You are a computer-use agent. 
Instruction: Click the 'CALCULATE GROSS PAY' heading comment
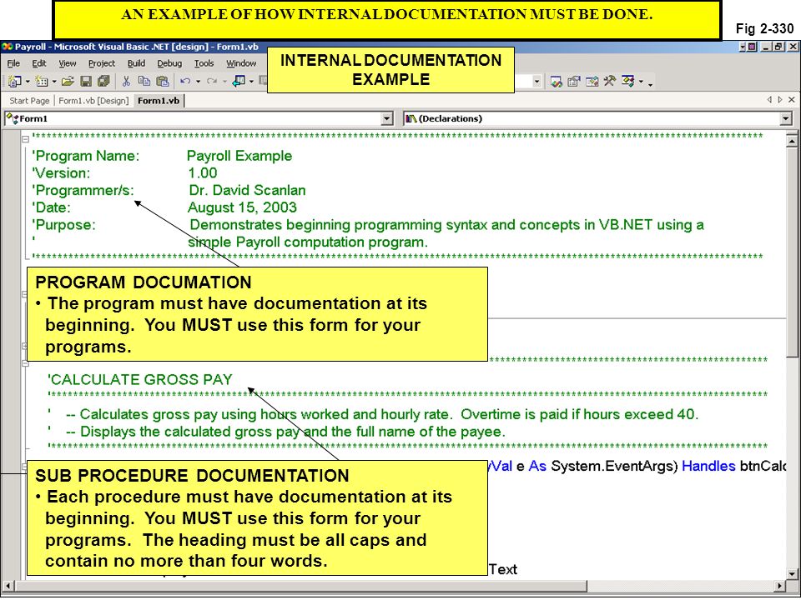(x=140, y=380)
